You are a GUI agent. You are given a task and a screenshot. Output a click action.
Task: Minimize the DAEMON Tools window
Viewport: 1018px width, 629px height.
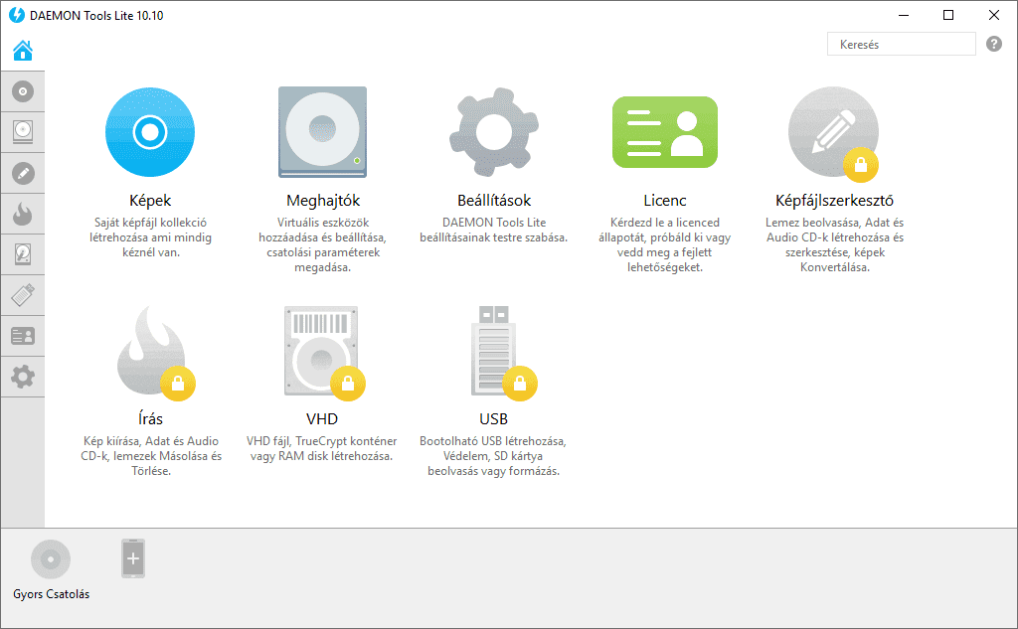904,15
